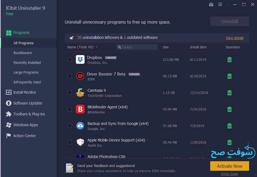This screenshot has width=257, height=177.
Task: Click the Install Monitor icon
Action: (9, 92)
